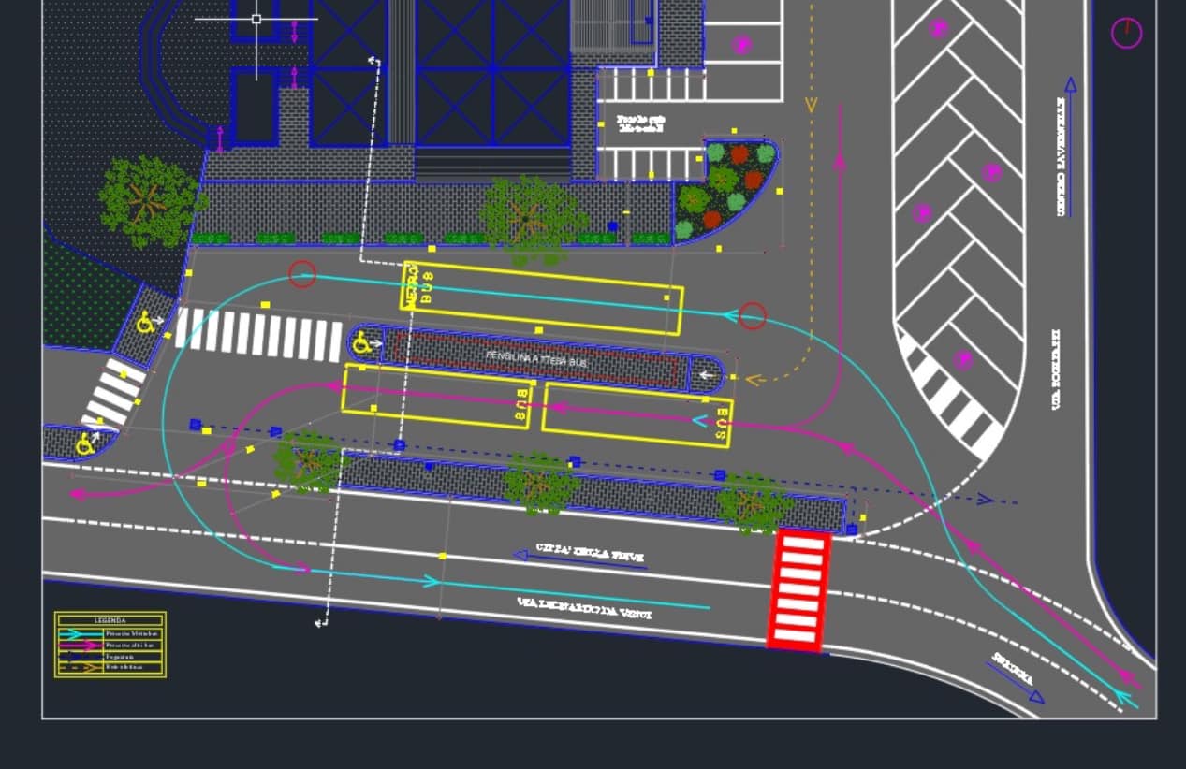This screenshot has width=1186, height=769.
Task: Select the magenta circle symbol in top-right corner
Action: (x=1126, y=33)
